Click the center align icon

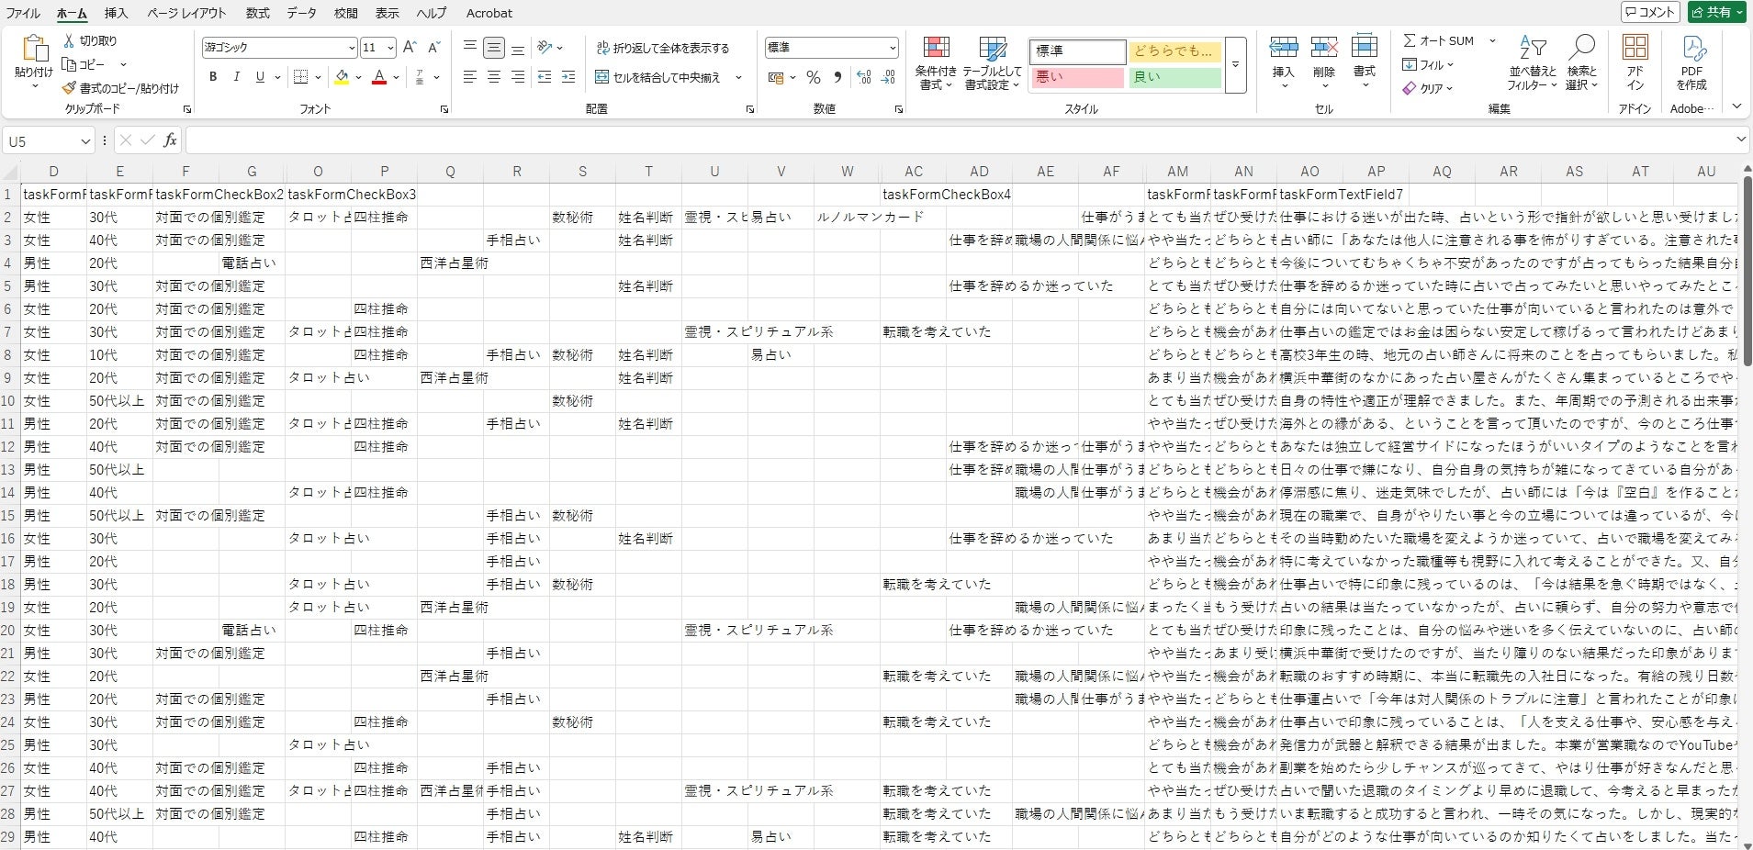pyautogui.click(x=494, y=77)
